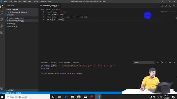Clear the output panel

point(157,62)
